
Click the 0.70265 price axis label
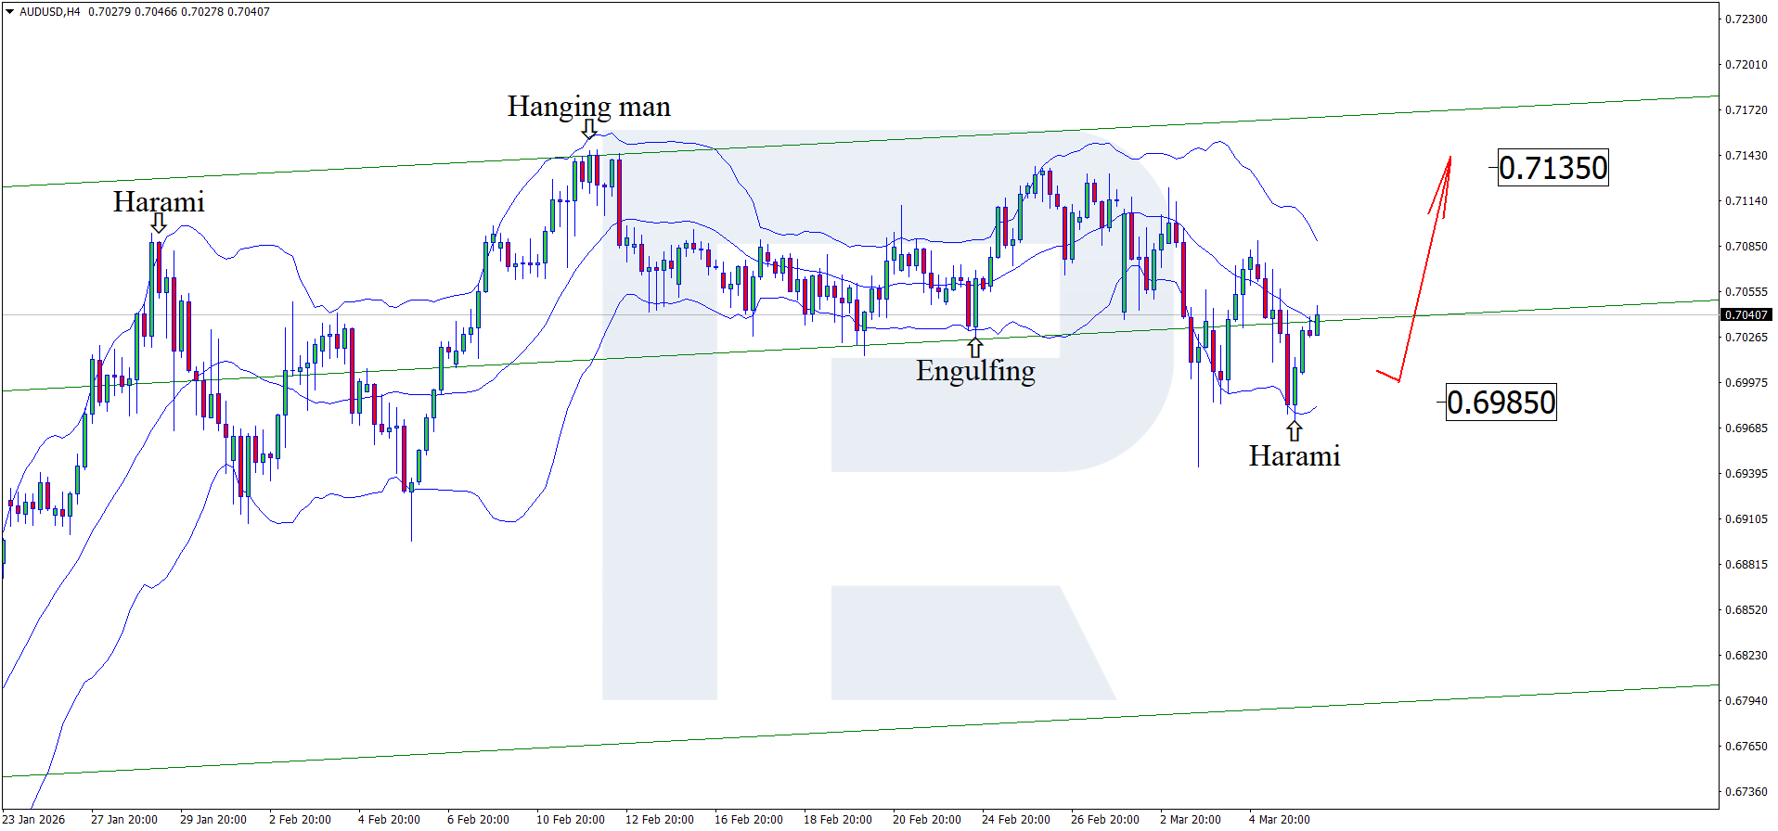pos(1746,338)
